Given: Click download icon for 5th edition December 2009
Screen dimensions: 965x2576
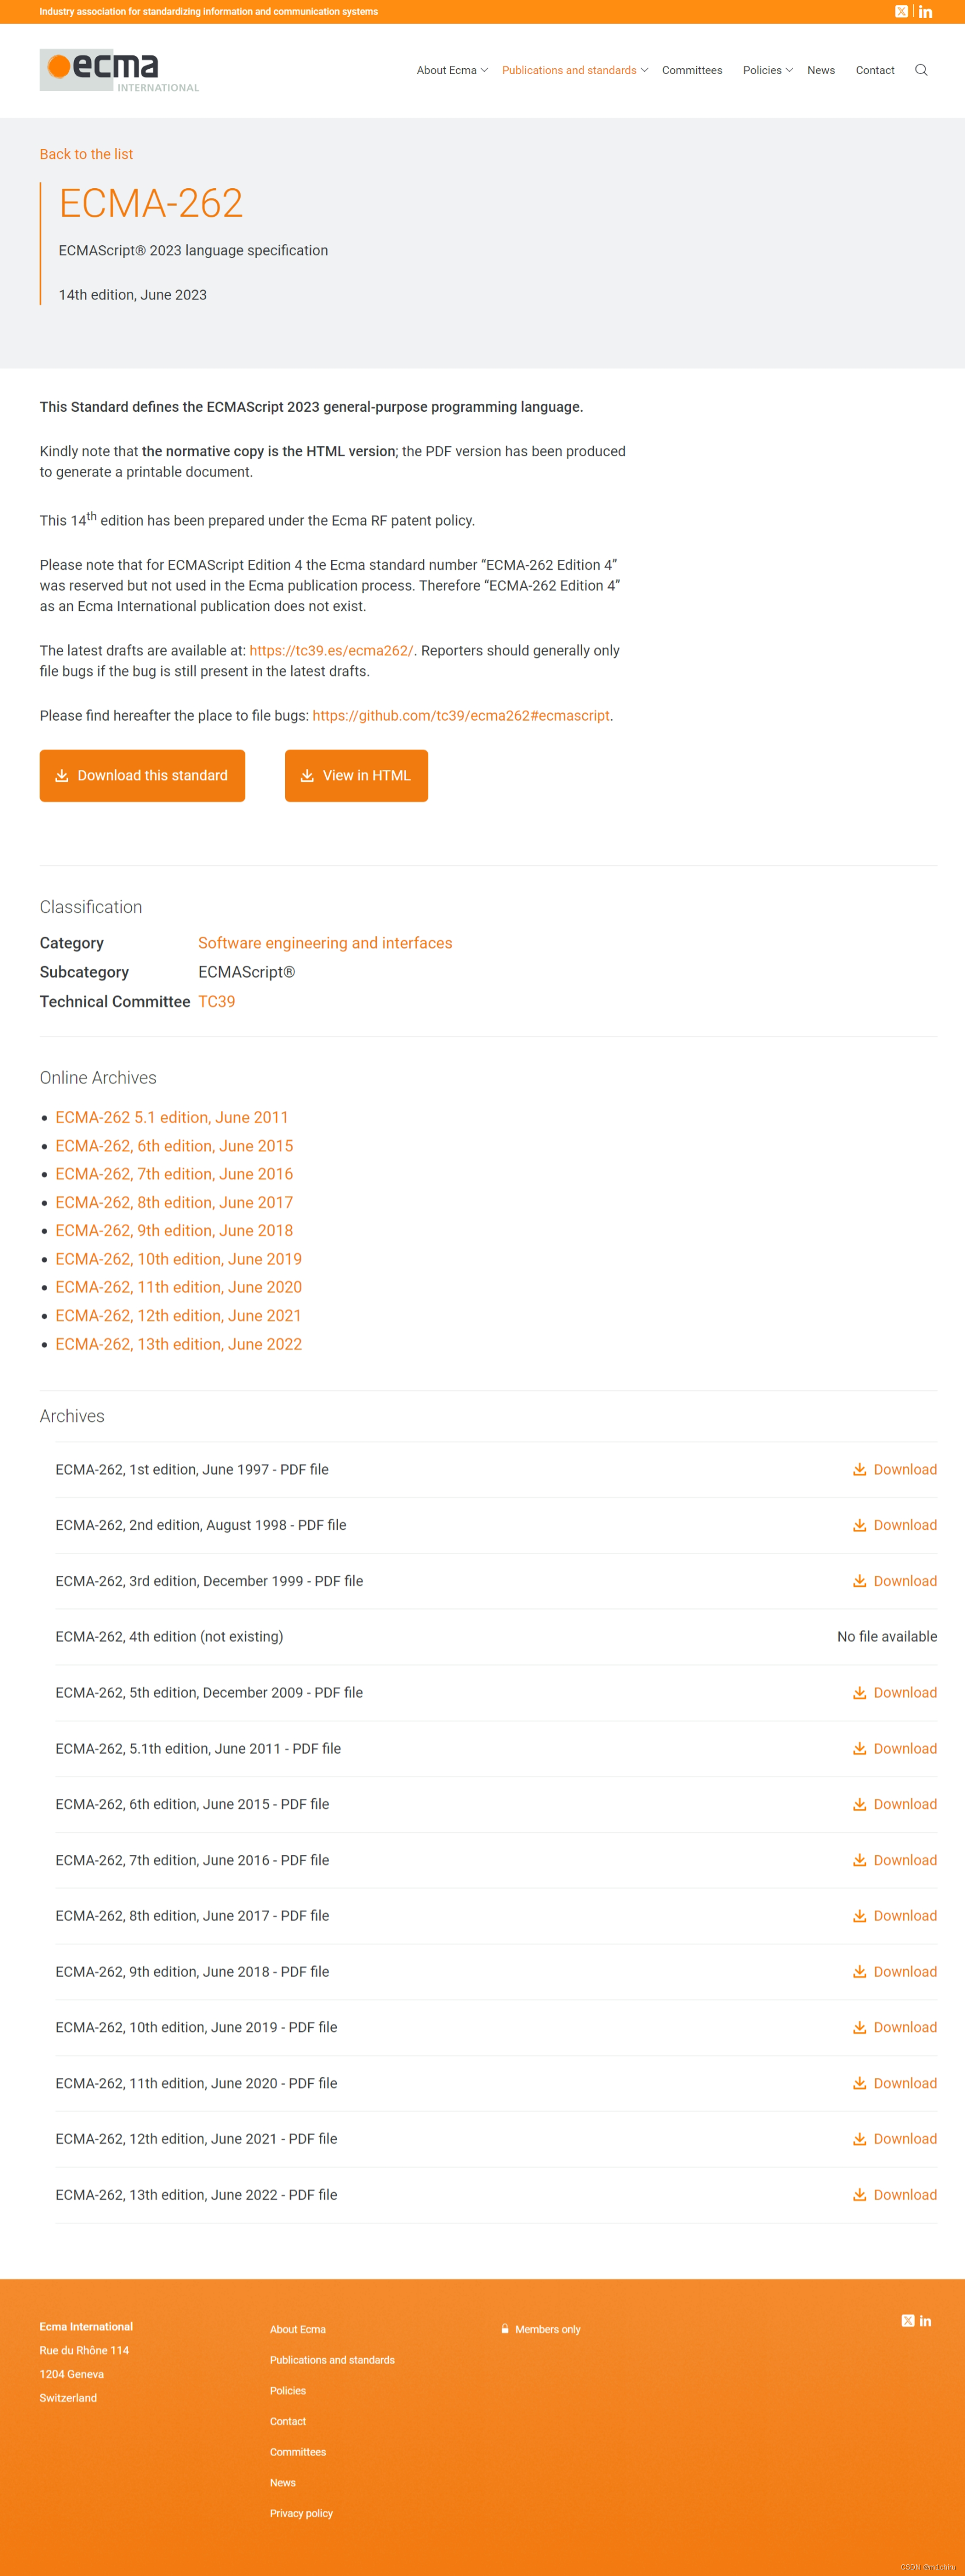Looking at the screenshot, I should pyautogui.click(x=859, y=1692).
